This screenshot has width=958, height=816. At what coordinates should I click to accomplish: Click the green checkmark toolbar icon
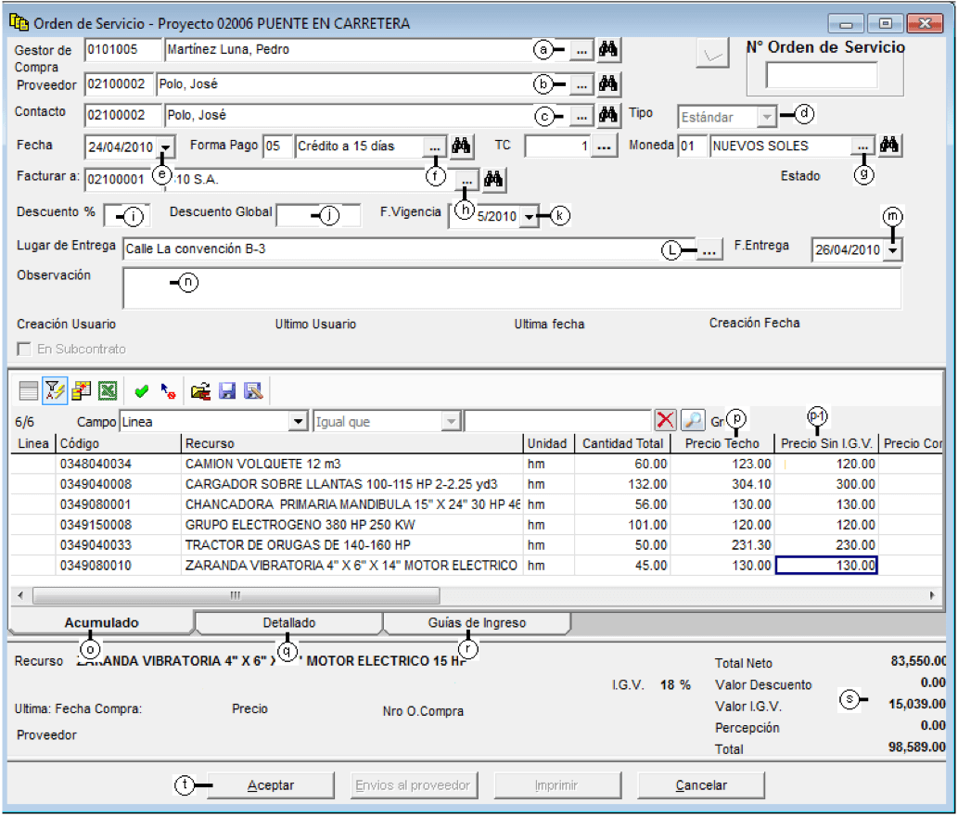[142, 391]
